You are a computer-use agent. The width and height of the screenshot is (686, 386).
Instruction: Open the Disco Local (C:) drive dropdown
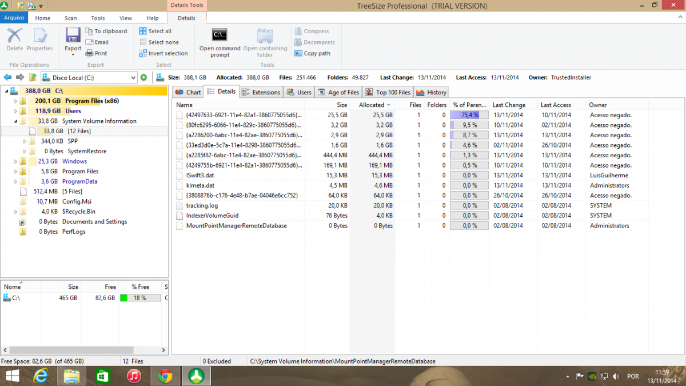coord(133,77)
